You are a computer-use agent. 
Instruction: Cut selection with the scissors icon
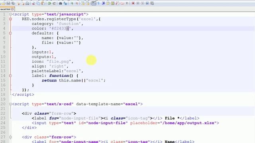(x=33, y=3)
